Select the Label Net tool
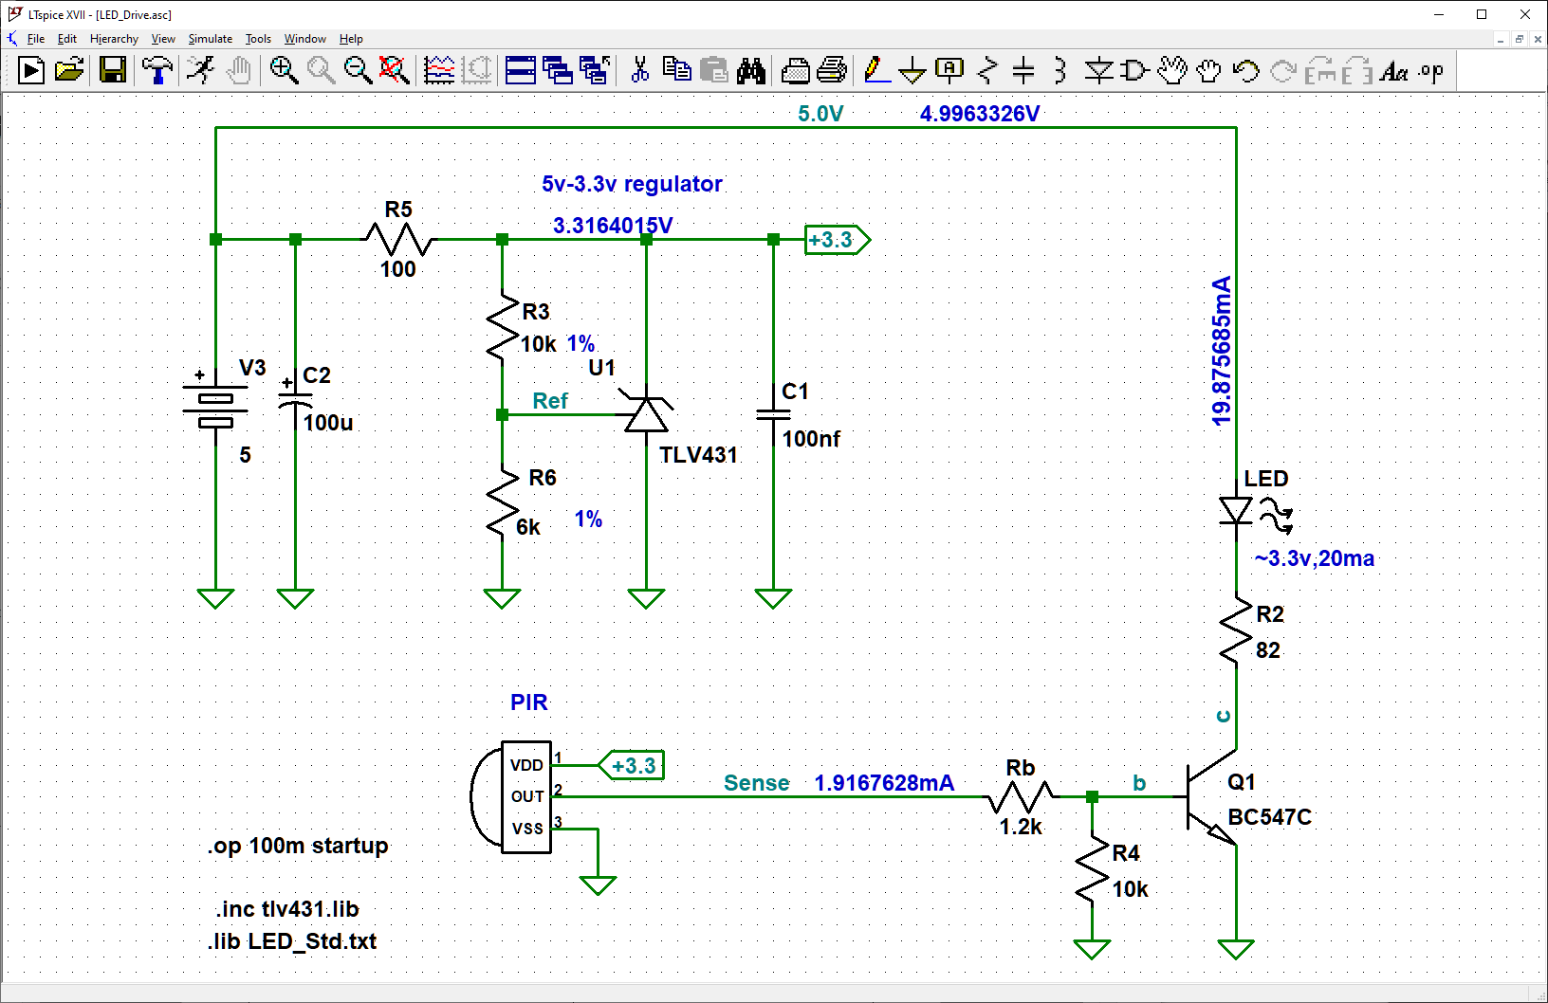This screenshot has width=1548, height=1003. click(949, 70)
